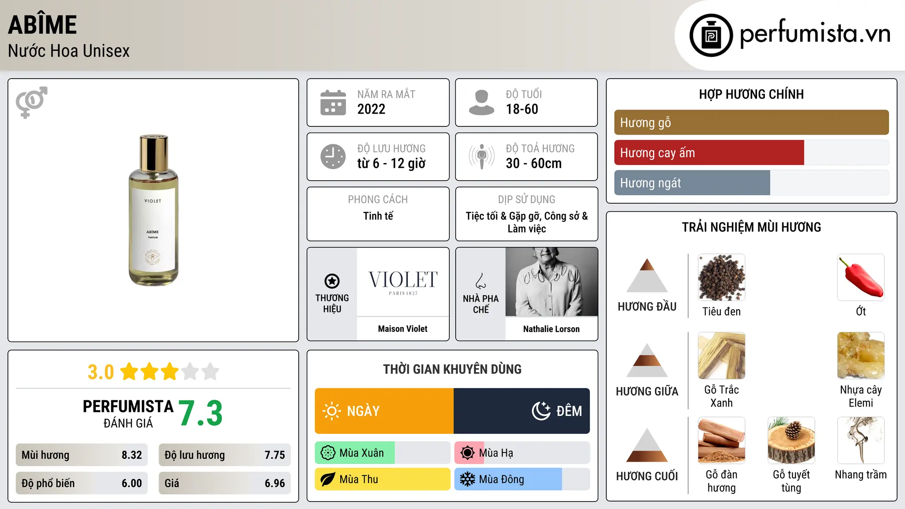Click the calendar icon beside Năm ra mắt

(x=333, y=103)
